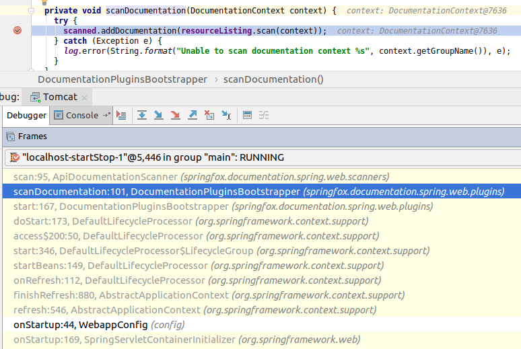Viewport: 521px width, 349px height.
Task: Click the catch keyword in the editor
Action: (x=75, y=41)
